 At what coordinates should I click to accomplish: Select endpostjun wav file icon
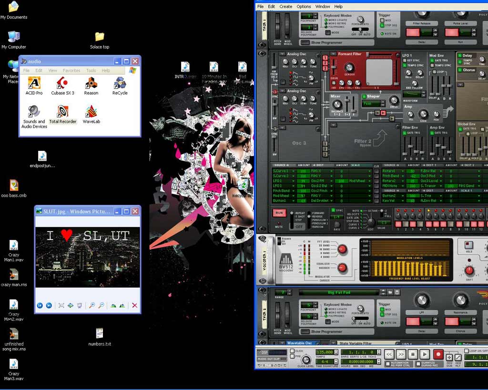coord(42,159)
